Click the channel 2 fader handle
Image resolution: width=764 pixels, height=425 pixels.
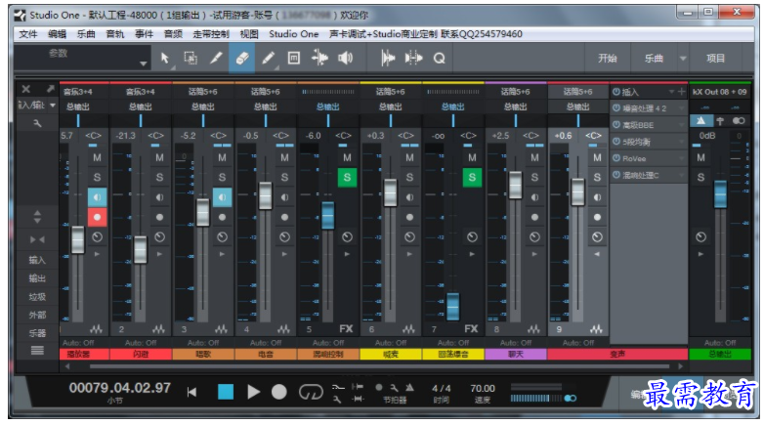tap(141, 249)
